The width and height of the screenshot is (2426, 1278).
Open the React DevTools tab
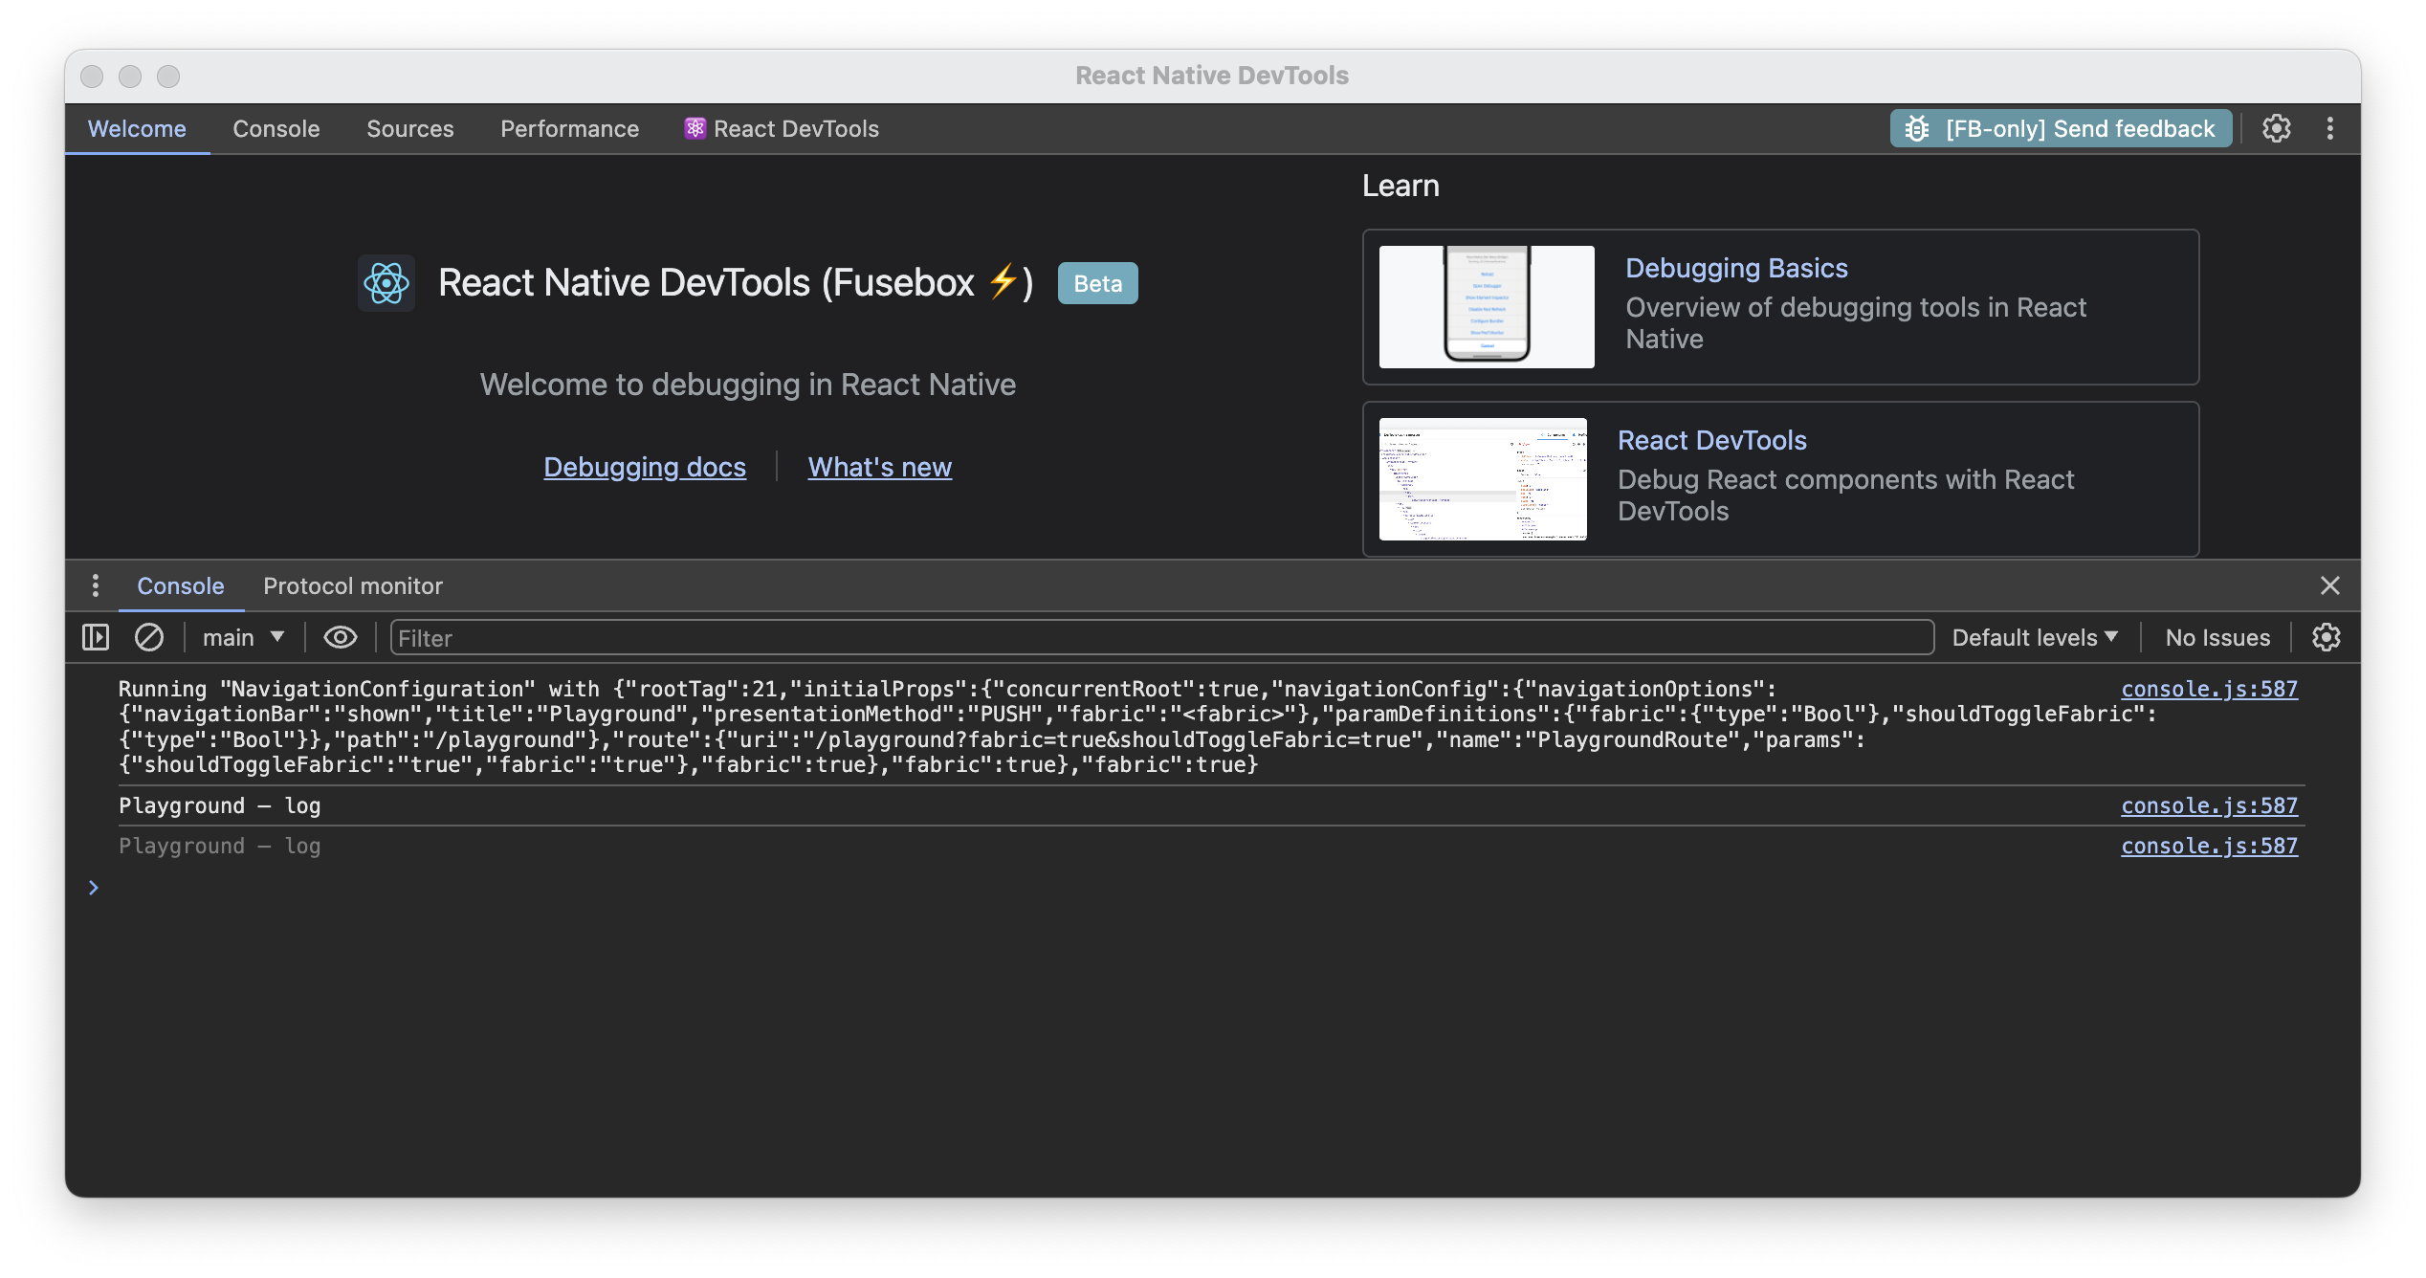[782, 128]
